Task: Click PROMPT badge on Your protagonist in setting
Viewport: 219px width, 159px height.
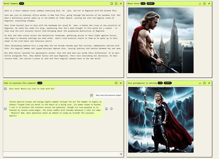Action: (168, 83)
